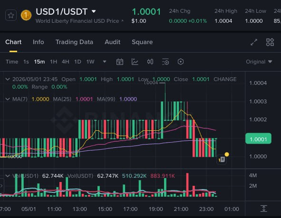Viewport: 281px width, 218px height.
Task: Click the 1.0003 price axis label
Action: point(258,101)
